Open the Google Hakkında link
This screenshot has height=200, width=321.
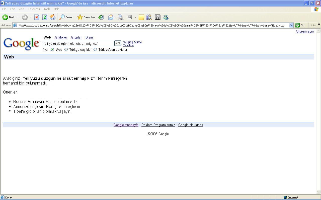191,125
